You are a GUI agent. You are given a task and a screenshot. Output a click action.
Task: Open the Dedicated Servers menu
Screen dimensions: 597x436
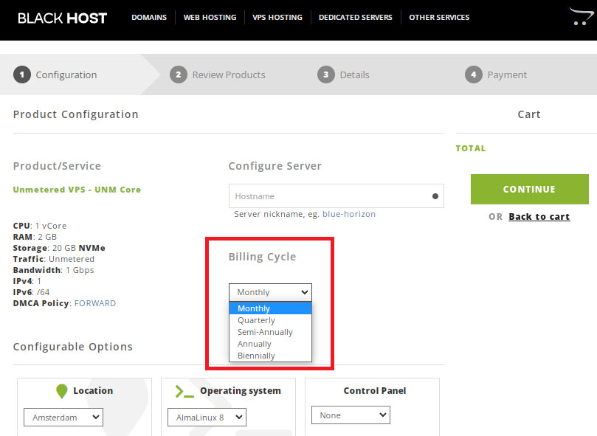pos(355,18)
